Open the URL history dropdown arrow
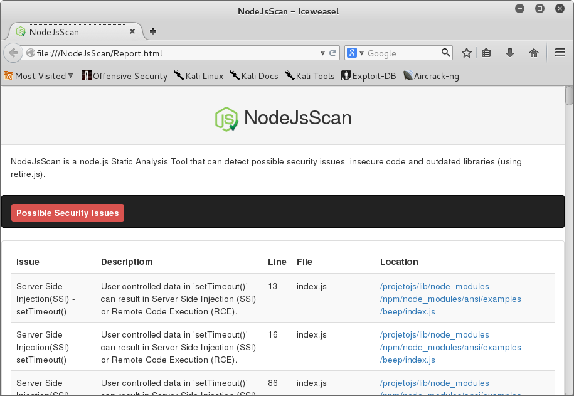 [x=322, y=53]
